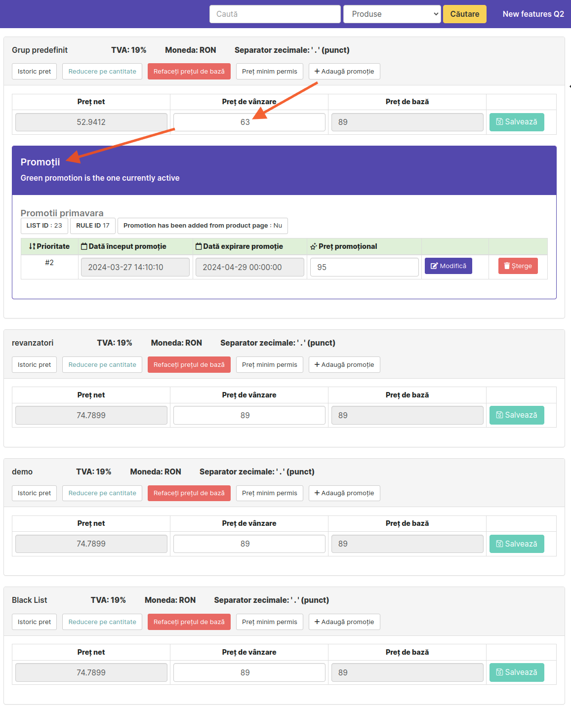Click the 'Promotion has been added from product page' label

(x=203, y=226)
